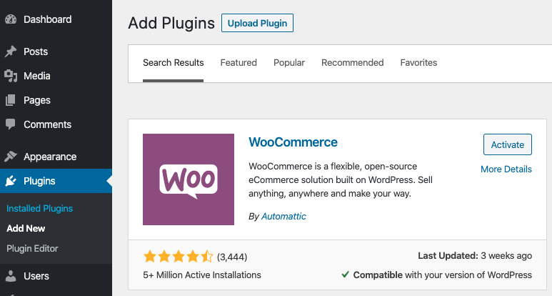Click the Appearance paintbrush icon
Viewport: 552px width, 296px height.
(x=11, y=157)
